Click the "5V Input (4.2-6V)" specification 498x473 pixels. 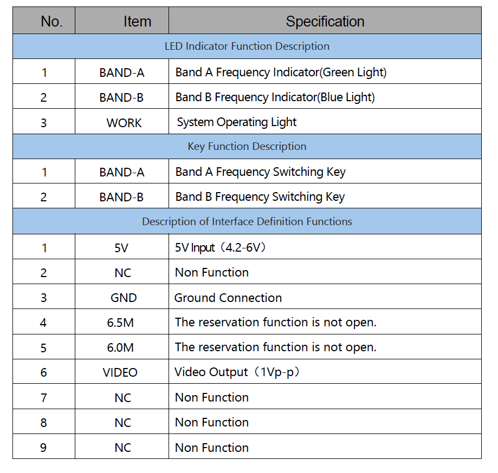coord(220,248)
